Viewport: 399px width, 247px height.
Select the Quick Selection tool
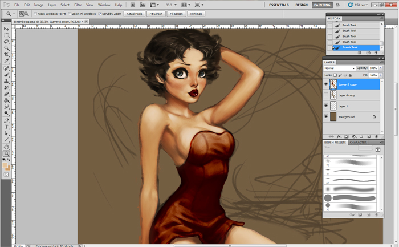click(x=6, y=48)
